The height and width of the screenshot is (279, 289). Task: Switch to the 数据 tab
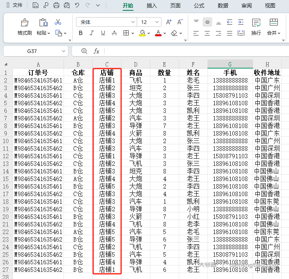223,6
